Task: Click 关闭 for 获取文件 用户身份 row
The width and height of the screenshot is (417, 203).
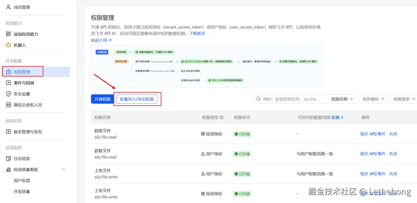Action: point(393,154)
